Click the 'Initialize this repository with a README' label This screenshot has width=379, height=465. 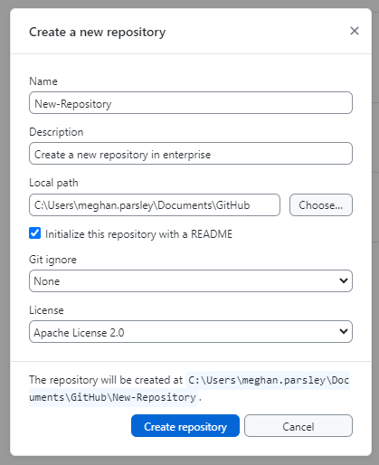[138, 234]
